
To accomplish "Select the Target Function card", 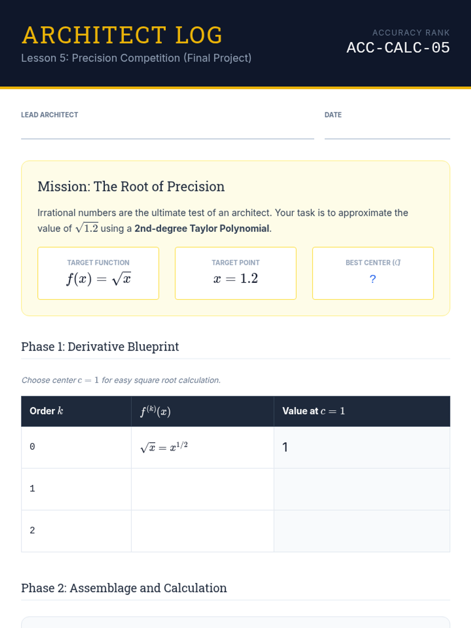I will point(98,273).
